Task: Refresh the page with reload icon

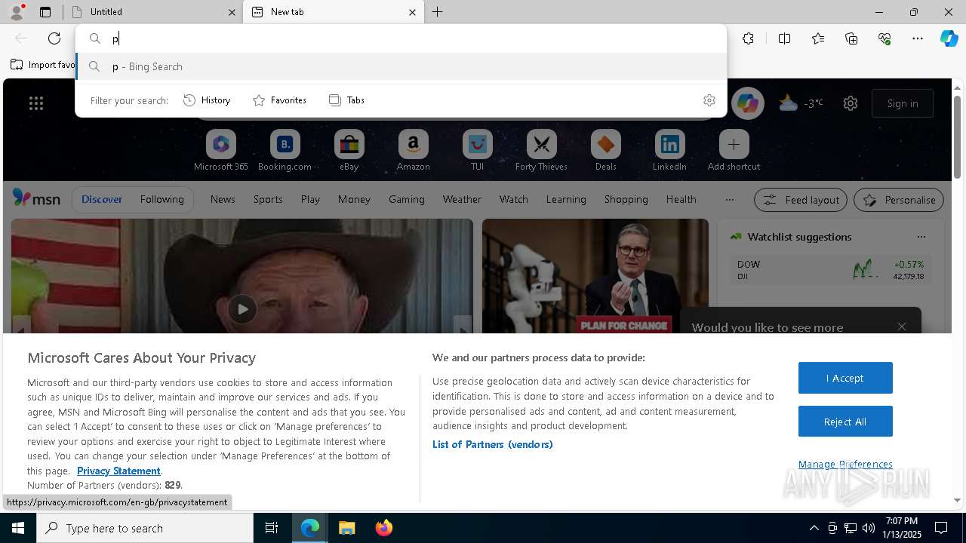Action: click(x=54, y=38)
